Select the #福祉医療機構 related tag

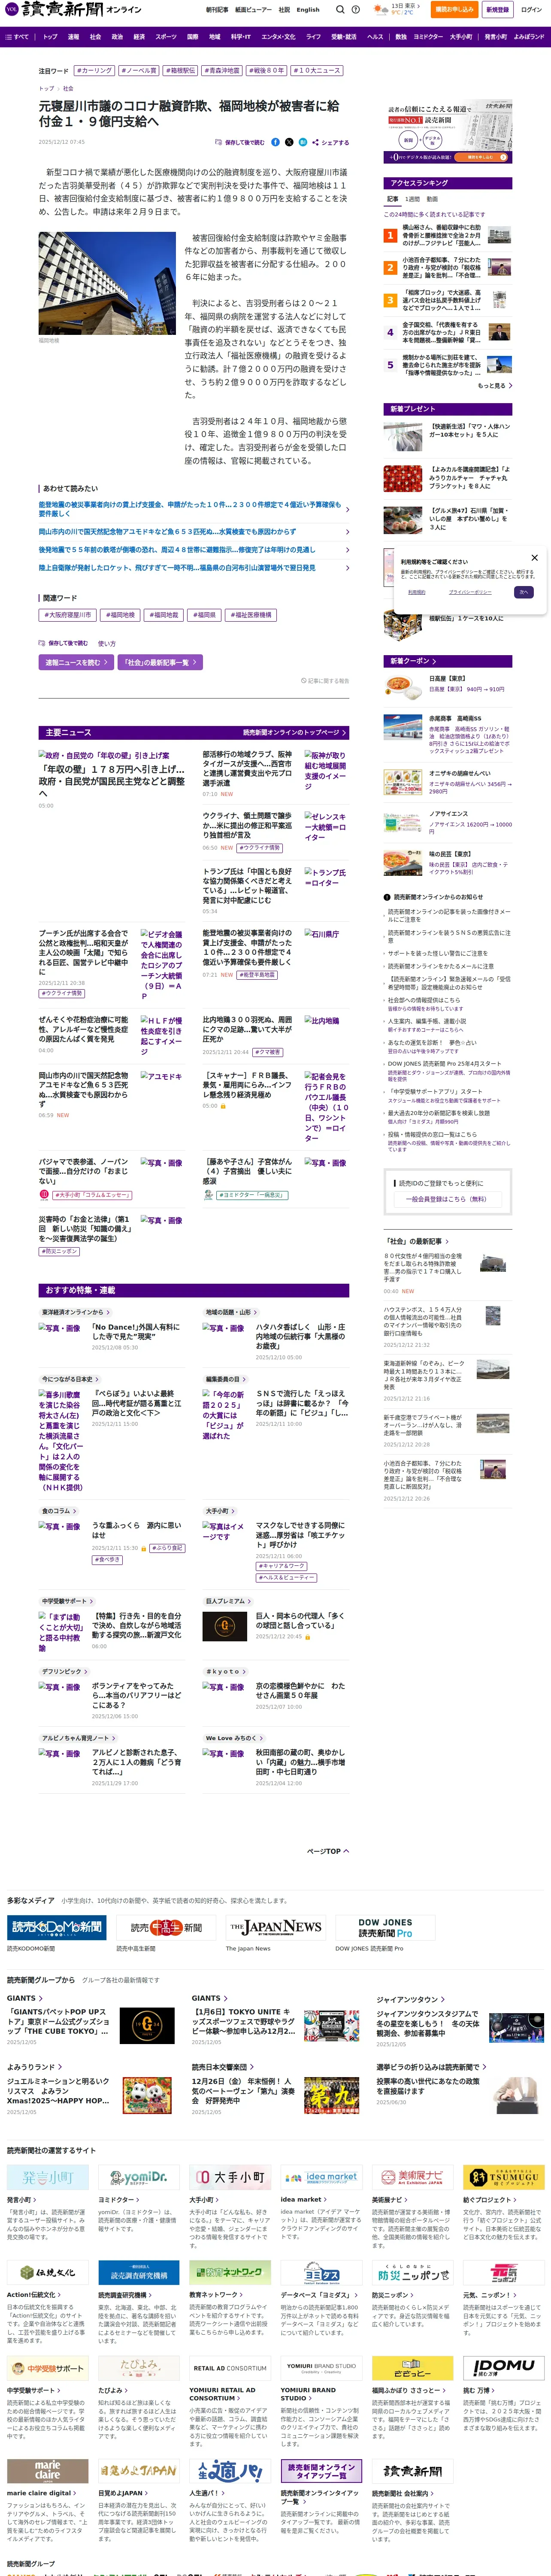[x=252, y=615]
